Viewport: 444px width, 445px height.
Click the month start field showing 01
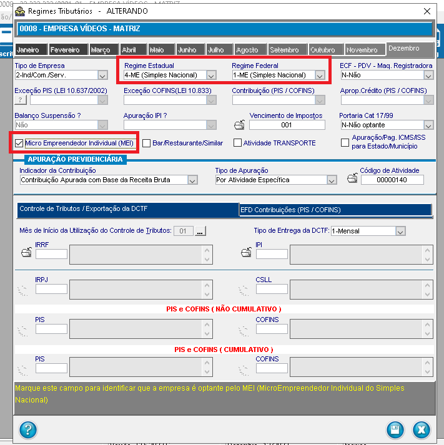click(x=184, y=231)
